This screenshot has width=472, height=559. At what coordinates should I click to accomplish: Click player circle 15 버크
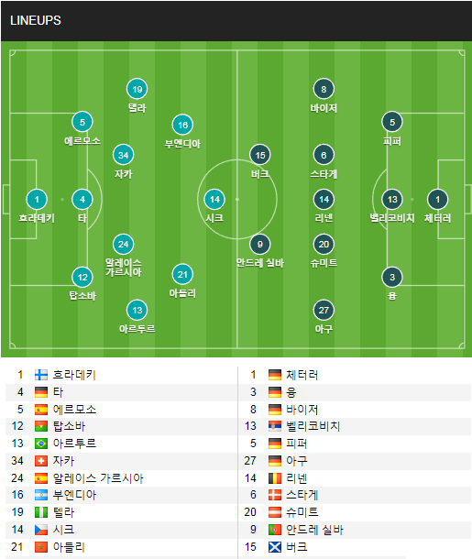[x=260, y=155]
